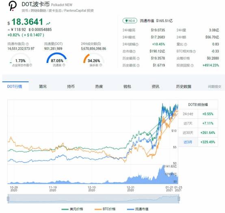This screenshot has width=225, height=213.
Task: Click the 1.73% global share gauge
Action: 20,58
